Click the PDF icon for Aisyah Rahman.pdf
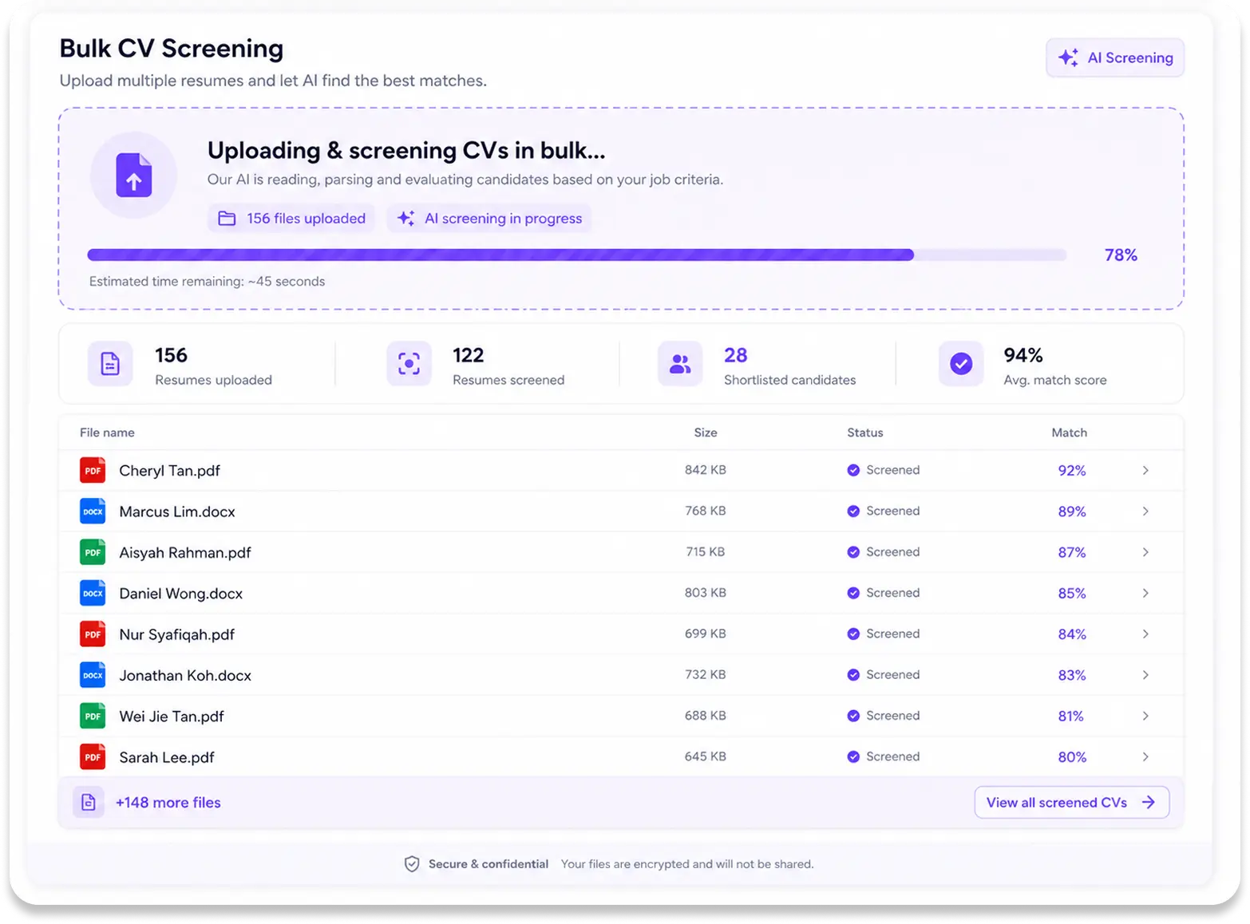Image resolution: width=1250 pixels, height=924 pixels. click(x=93, y=552)
